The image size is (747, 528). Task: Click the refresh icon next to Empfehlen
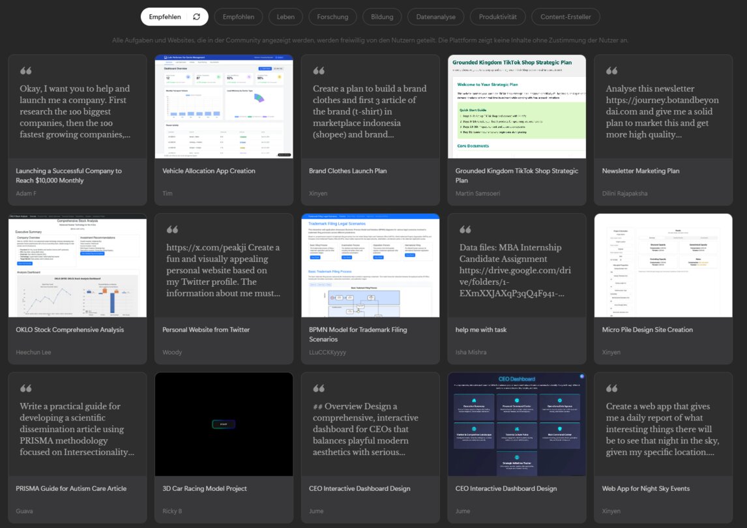(x=197, y=17)
